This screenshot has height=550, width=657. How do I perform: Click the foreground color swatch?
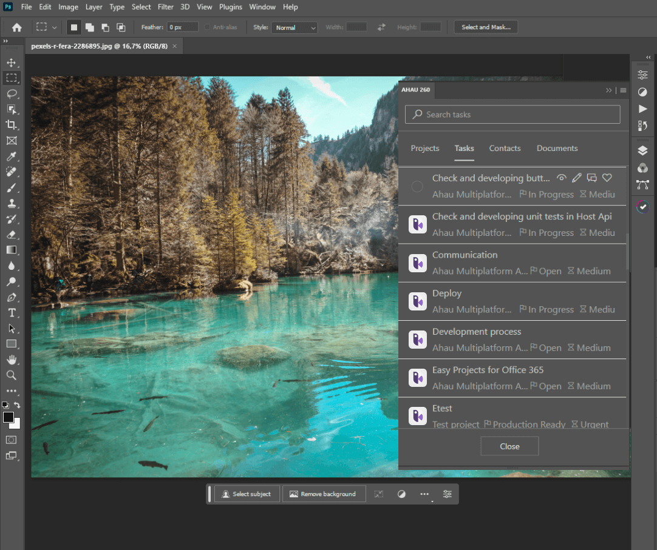[9, 417]
